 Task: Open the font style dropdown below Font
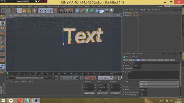point(159,84)
